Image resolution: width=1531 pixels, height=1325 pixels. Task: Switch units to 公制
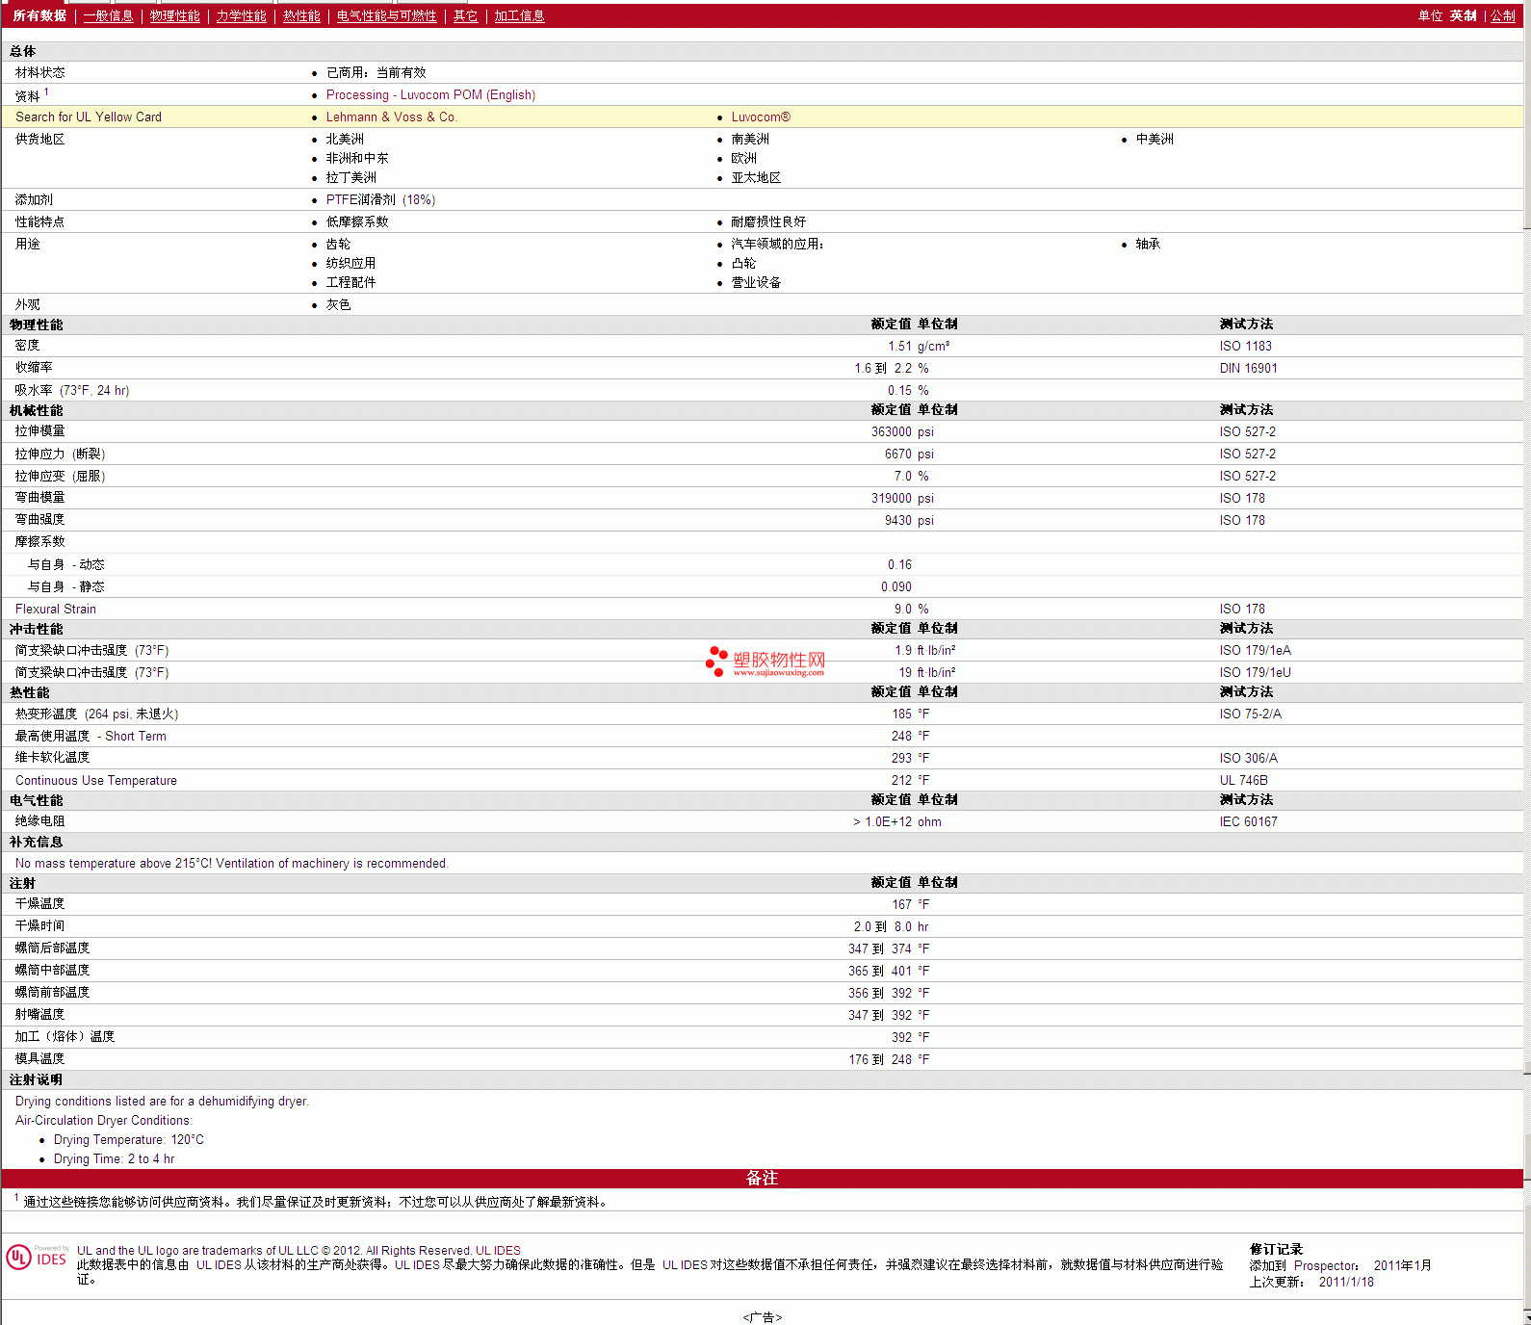1502,15
